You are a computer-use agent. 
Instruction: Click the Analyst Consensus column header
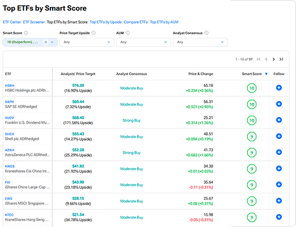point(131,74)
